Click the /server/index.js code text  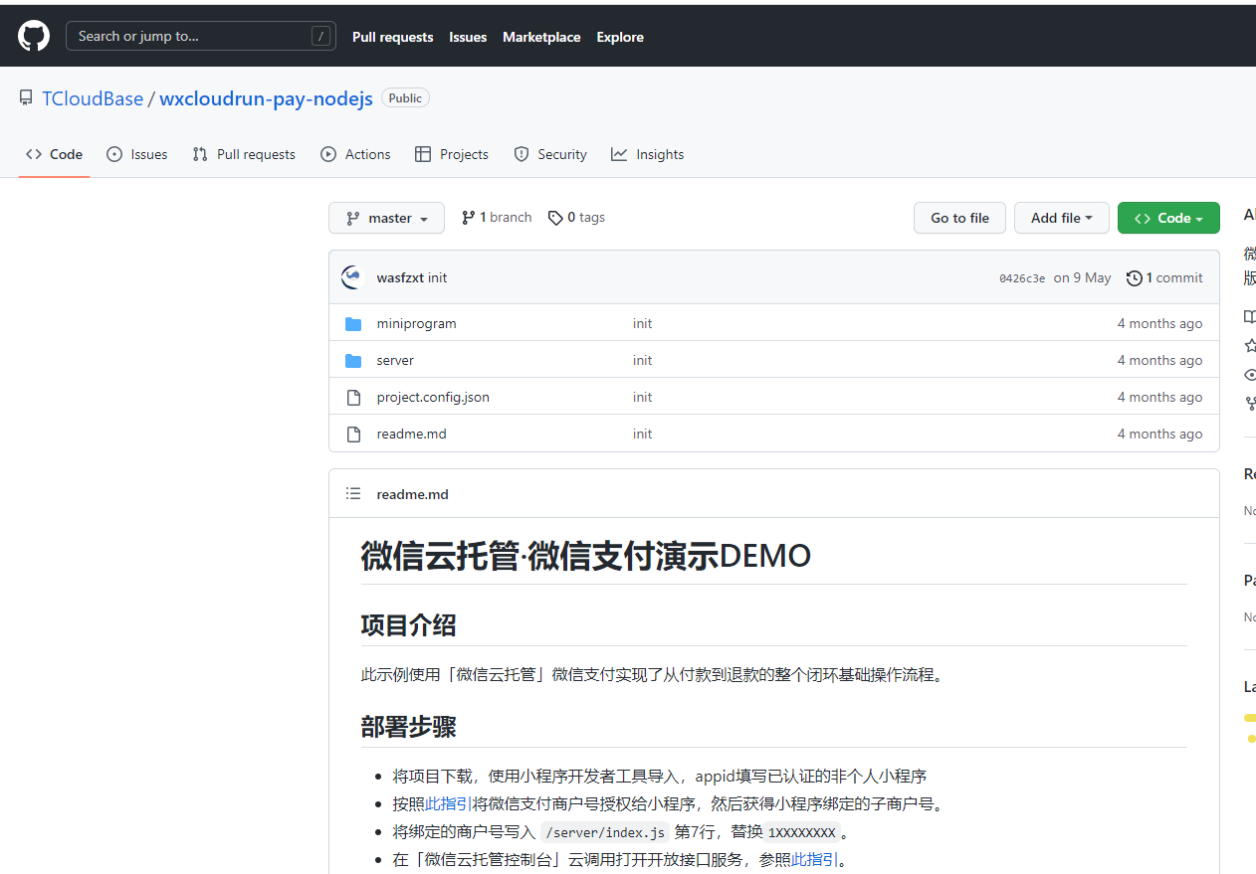(x=605, y=832)
